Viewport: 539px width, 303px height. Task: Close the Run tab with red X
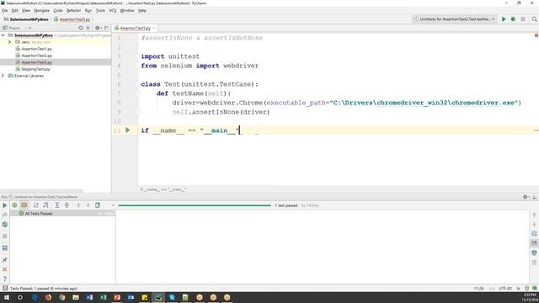(x=4, y=269)
